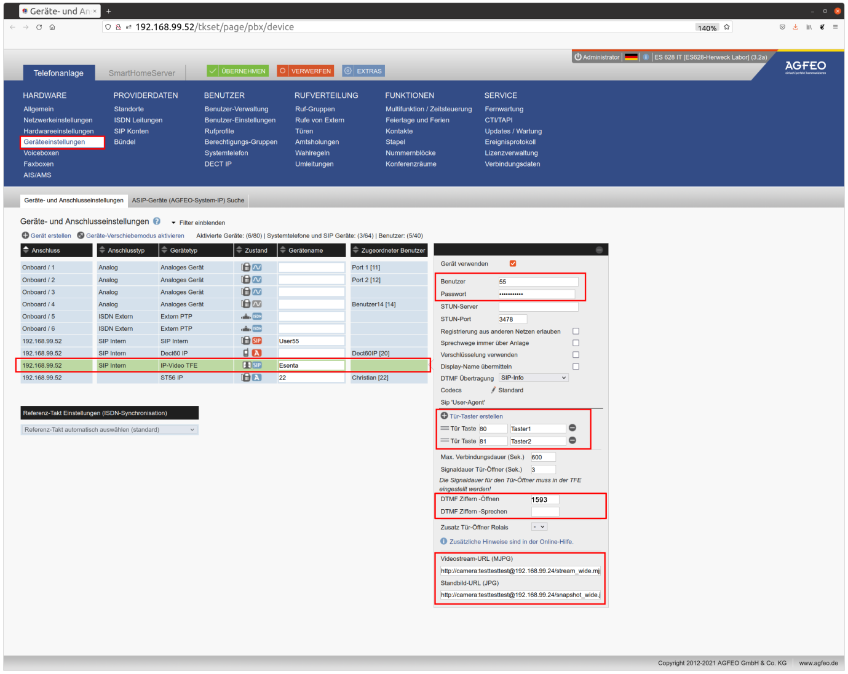Expand Filter einblenden
The height and width of the screenshot is (674, 848).
tap(198, 223)
